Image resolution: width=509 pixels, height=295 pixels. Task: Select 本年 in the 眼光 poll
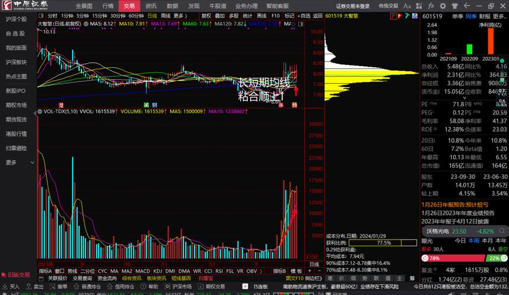(501, 241)
